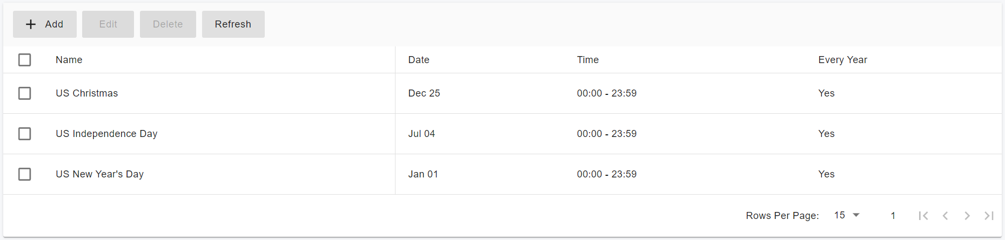
Task: Jump to the last page
Action: point(989,216)
